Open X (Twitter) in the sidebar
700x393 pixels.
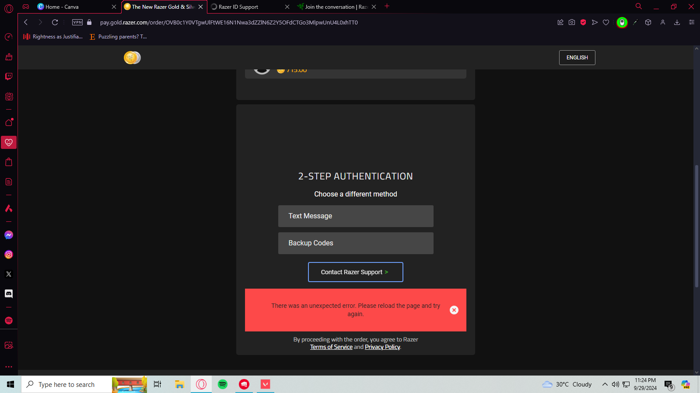pyautogui.click(x=9, y=274)
